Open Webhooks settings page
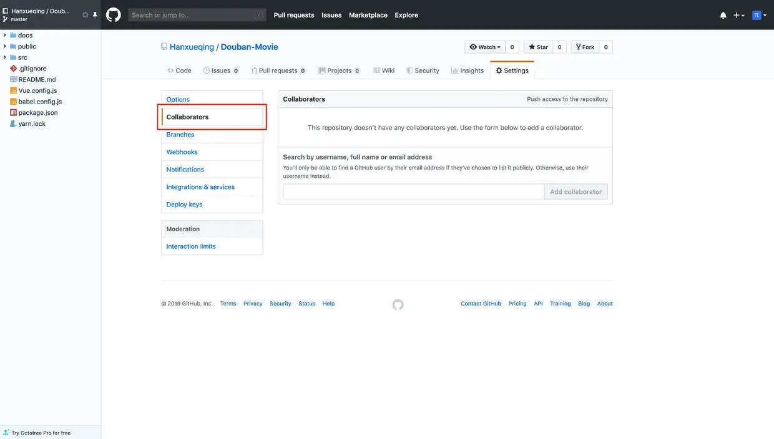Viewport: 774px width, 439px height. click(212, 152)
